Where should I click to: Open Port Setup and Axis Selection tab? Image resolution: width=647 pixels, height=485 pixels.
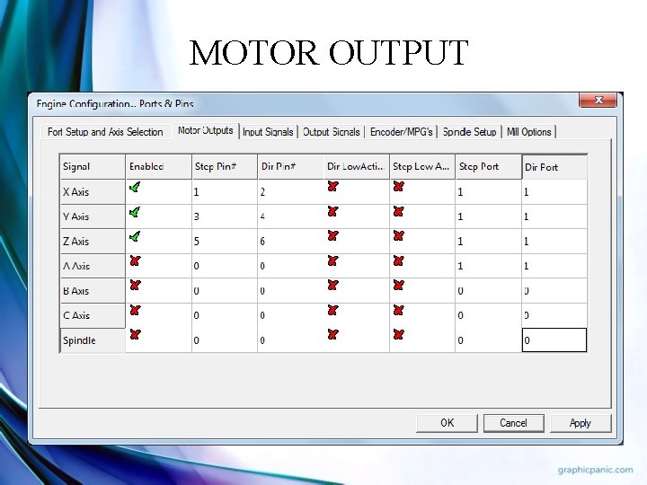coord(105,132)
